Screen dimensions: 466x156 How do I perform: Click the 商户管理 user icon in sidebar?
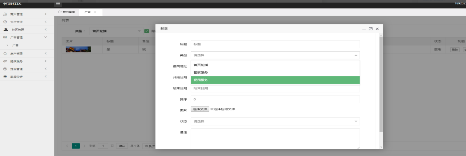(5, 14)
